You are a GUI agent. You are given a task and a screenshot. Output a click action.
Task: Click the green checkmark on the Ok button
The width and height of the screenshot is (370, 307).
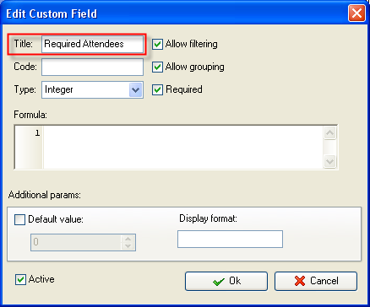click(219, 282)
